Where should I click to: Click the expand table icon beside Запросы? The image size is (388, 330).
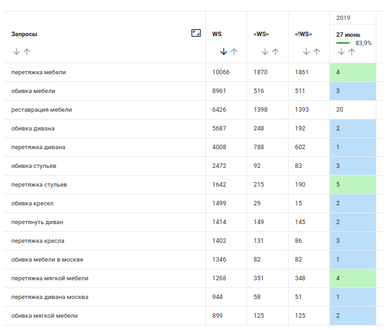click(x=196, y=33)
